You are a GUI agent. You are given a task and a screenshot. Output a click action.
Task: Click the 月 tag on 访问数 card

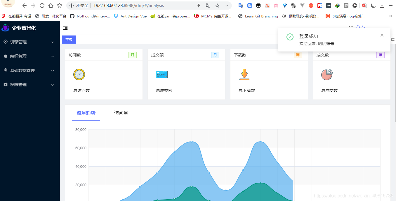(133, 55)
